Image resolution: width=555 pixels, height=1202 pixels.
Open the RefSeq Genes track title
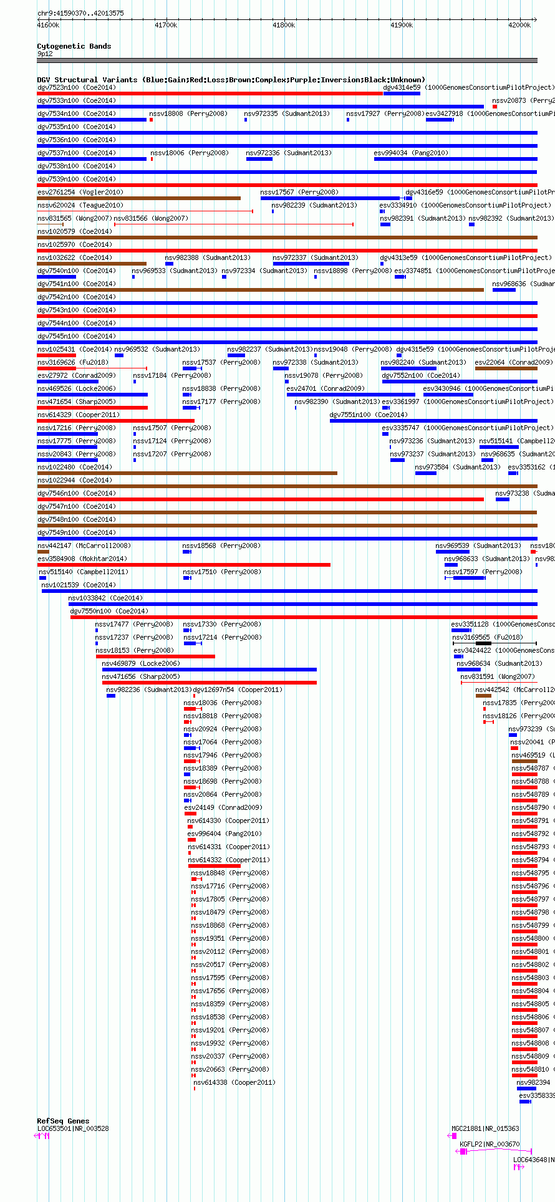(63, 1121)
